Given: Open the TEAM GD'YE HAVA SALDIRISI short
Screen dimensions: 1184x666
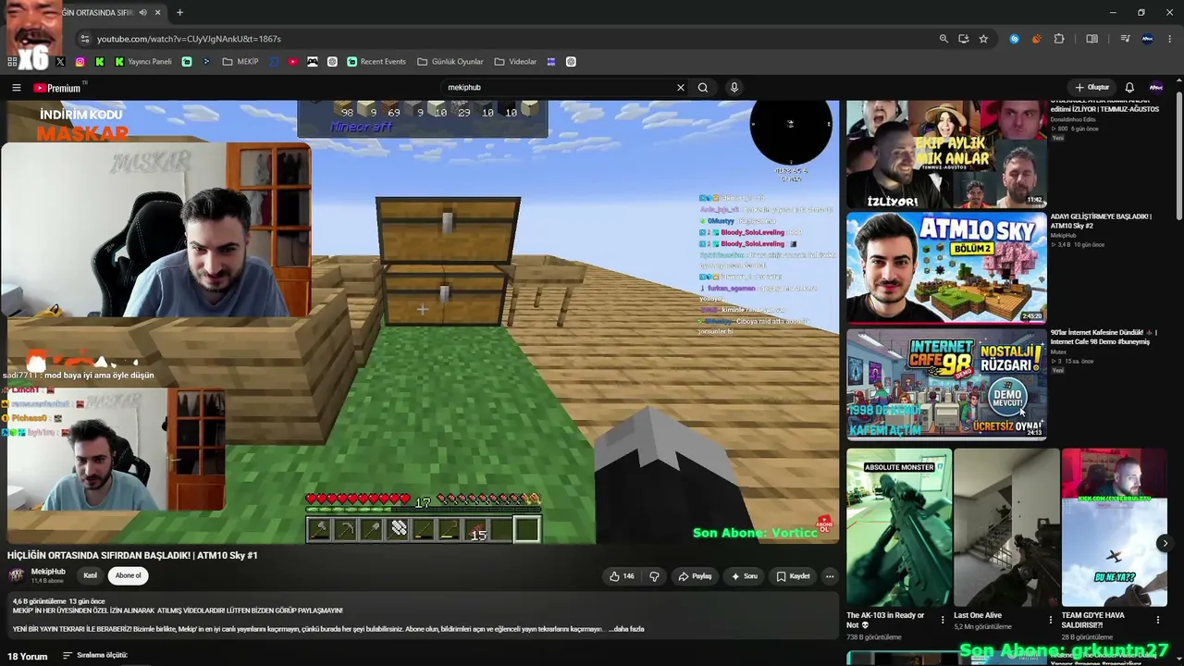Looking at the screenshot, I should click(x=1114, y=527).
